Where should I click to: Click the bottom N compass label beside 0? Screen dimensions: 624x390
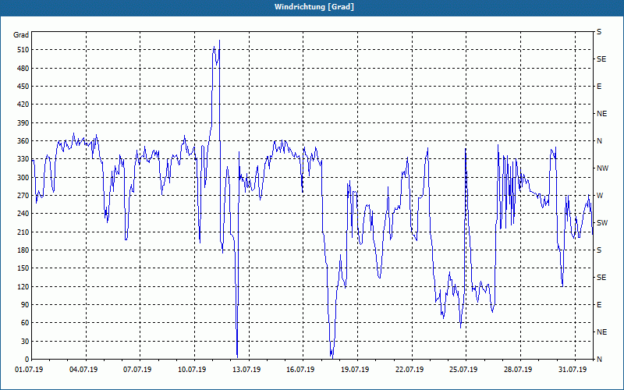[x=599, y=360]
